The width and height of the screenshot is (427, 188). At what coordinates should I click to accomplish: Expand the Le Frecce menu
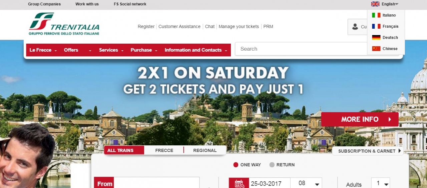pos(43,50)
